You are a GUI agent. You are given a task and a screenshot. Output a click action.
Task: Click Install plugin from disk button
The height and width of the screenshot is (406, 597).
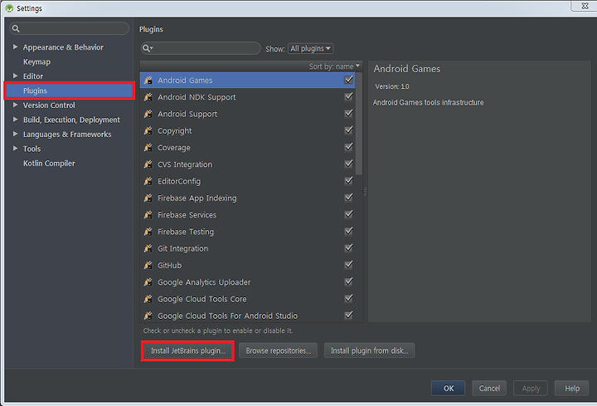369,350
